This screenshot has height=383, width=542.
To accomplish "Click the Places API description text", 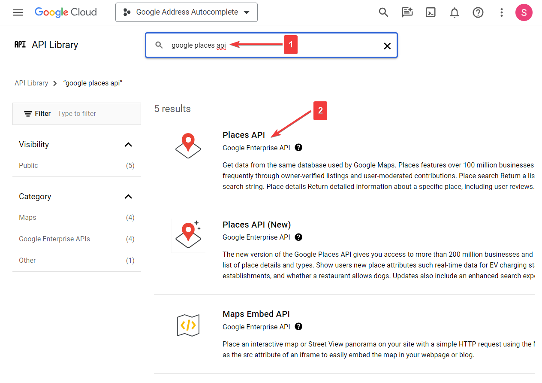I will pos(379,176).
